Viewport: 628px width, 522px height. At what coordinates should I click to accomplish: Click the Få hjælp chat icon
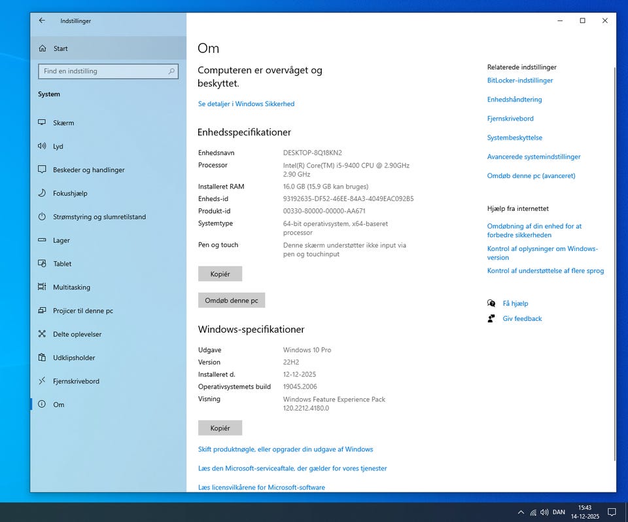coord(491,303)
